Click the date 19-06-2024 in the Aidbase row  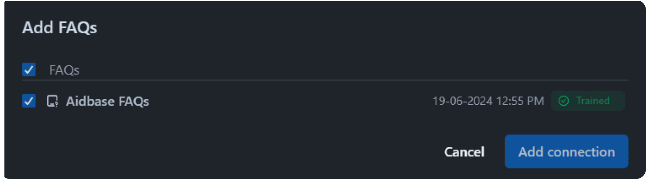463,101
